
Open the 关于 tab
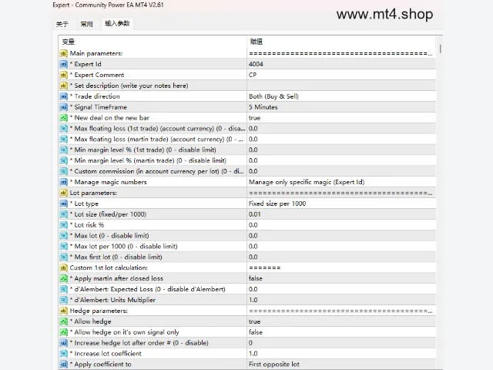(62, 24)
